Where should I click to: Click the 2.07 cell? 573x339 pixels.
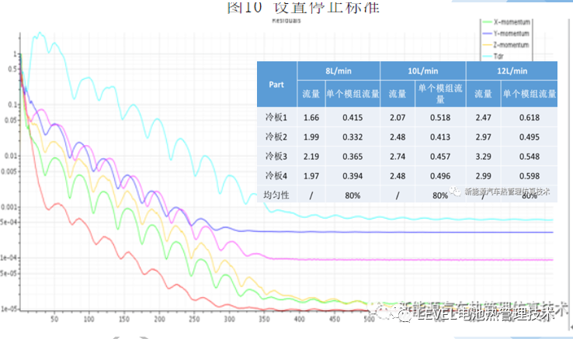398,117
